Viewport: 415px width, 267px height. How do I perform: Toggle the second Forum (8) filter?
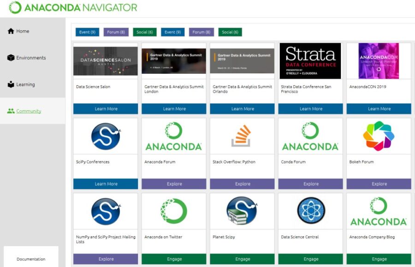[x=202, y=32]
